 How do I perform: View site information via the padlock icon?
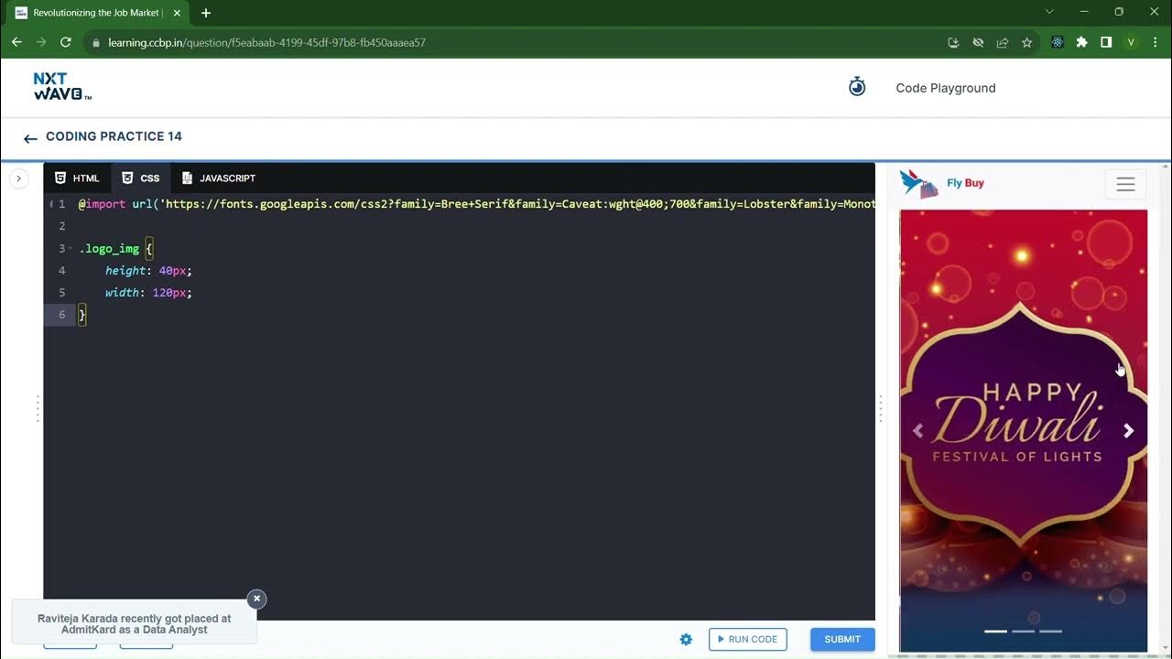click(96, 42)
